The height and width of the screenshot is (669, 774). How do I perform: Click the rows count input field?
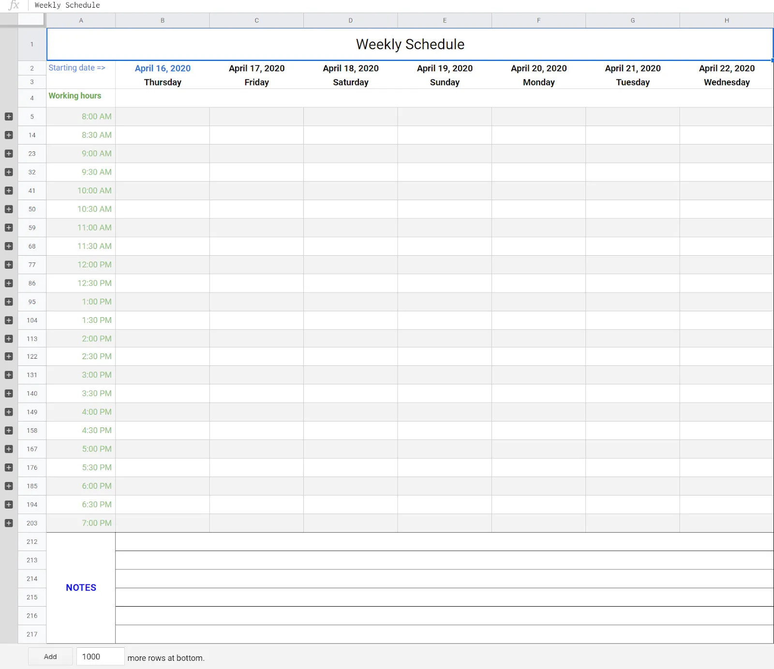[x=100, y=656]
